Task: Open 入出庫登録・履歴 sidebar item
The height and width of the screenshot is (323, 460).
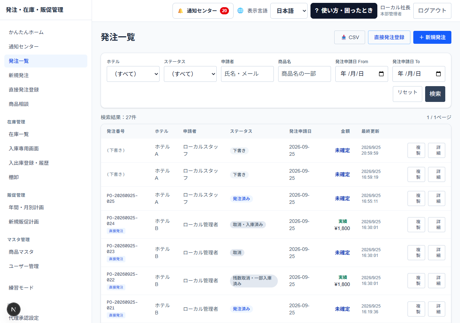Action: [x=46, y=163]
